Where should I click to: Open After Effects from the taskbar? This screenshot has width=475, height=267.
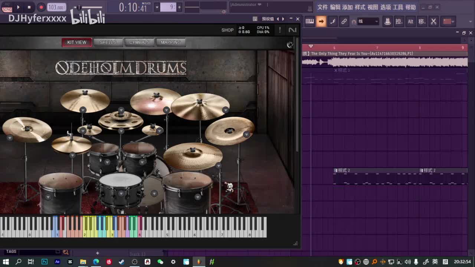(57, 262)
